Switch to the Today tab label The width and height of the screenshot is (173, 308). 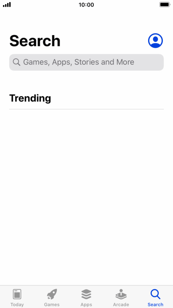pos(17,305)
